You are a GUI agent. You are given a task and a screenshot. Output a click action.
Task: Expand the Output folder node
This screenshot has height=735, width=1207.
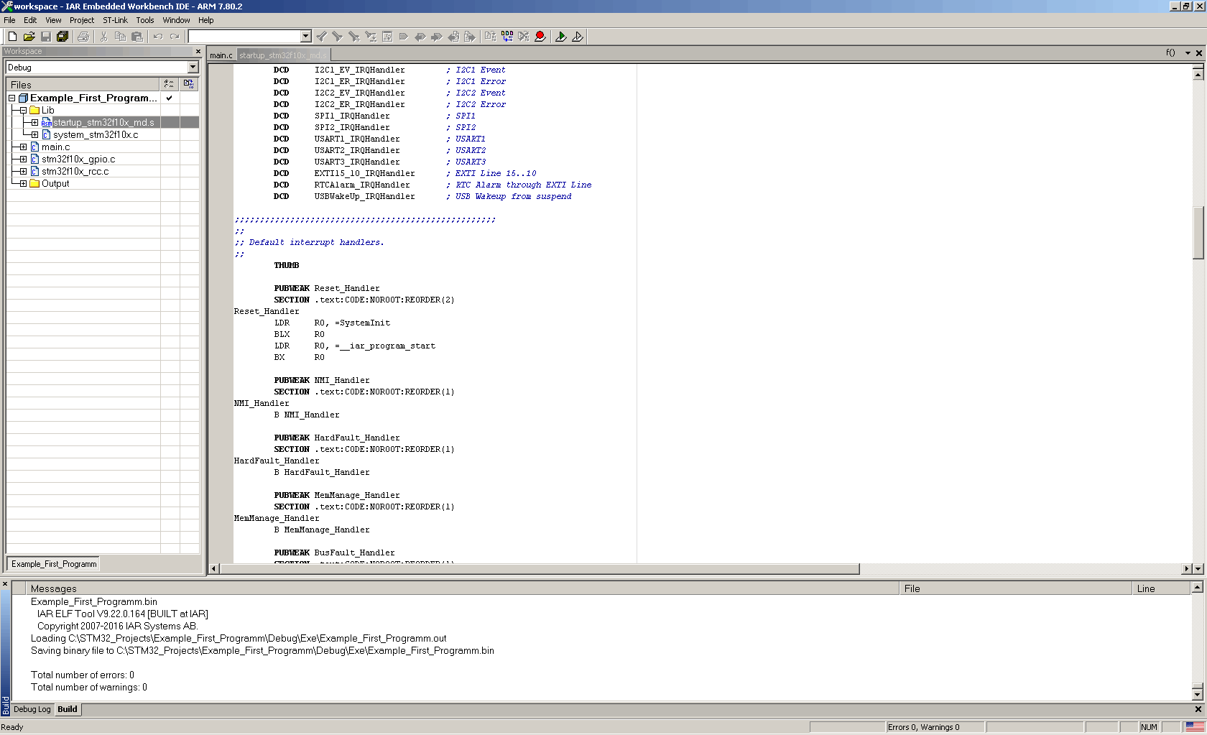pos(23,184)
